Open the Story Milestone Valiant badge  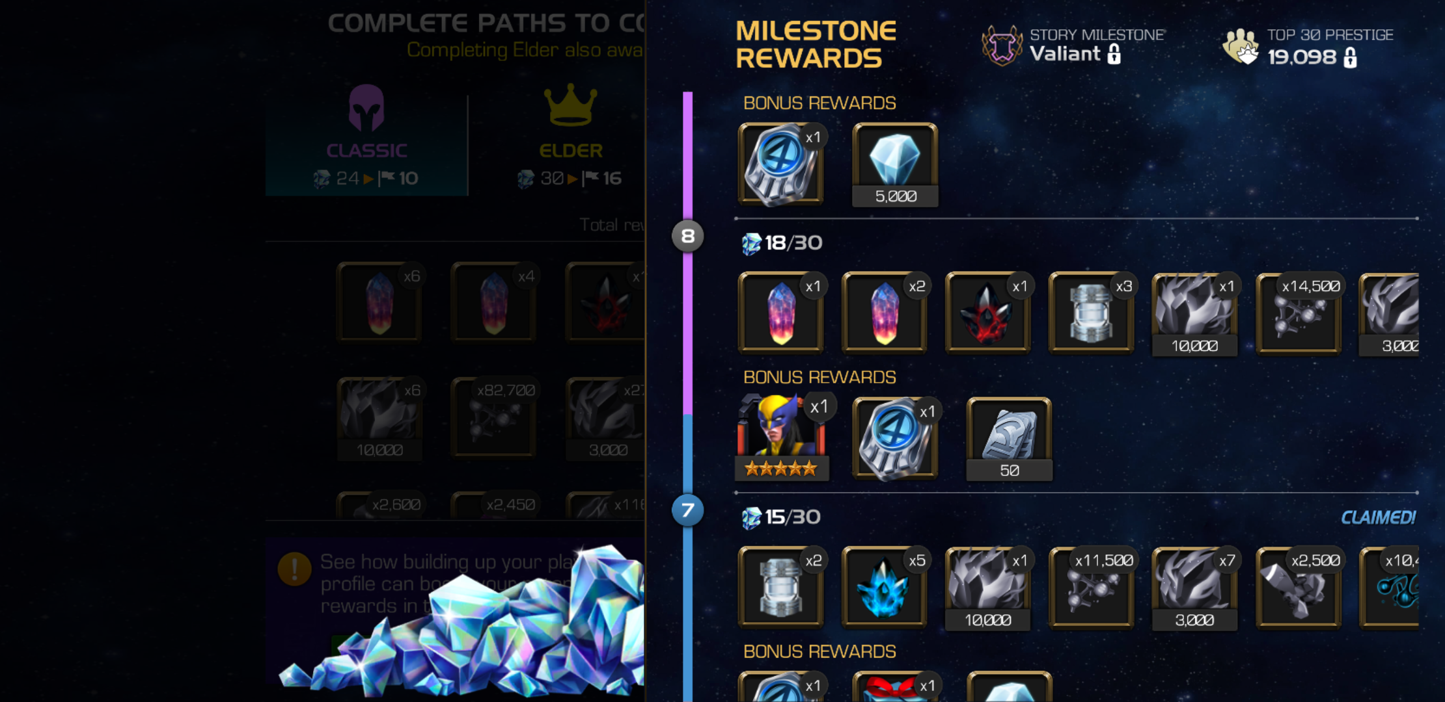pos(1002,45)
